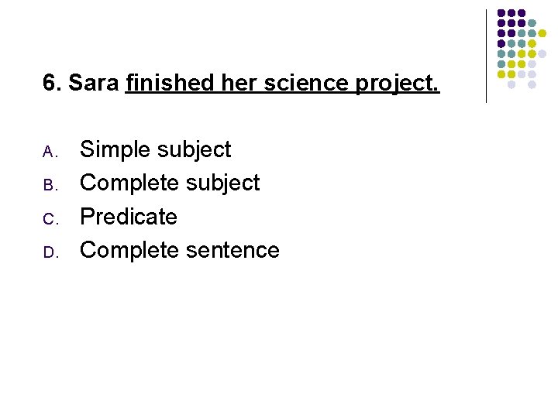The width and height of the screenshot is (558, 418).
Task: Click the word science in the sentence
Action: [x=306, y=83]
